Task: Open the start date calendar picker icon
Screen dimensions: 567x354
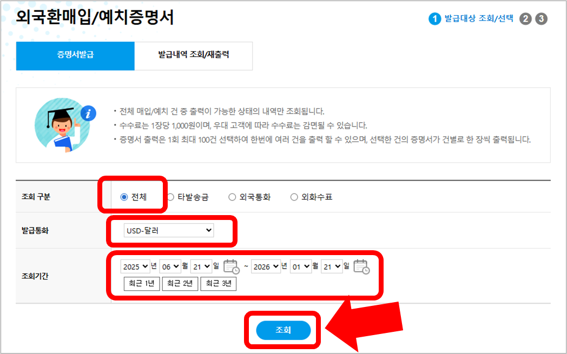Action: [x=232, y=266]
